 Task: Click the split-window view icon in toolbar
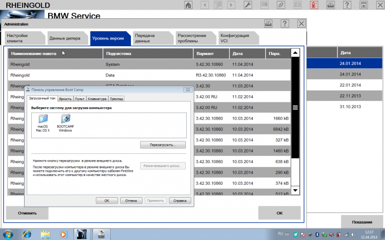click(x=264, y=5)
